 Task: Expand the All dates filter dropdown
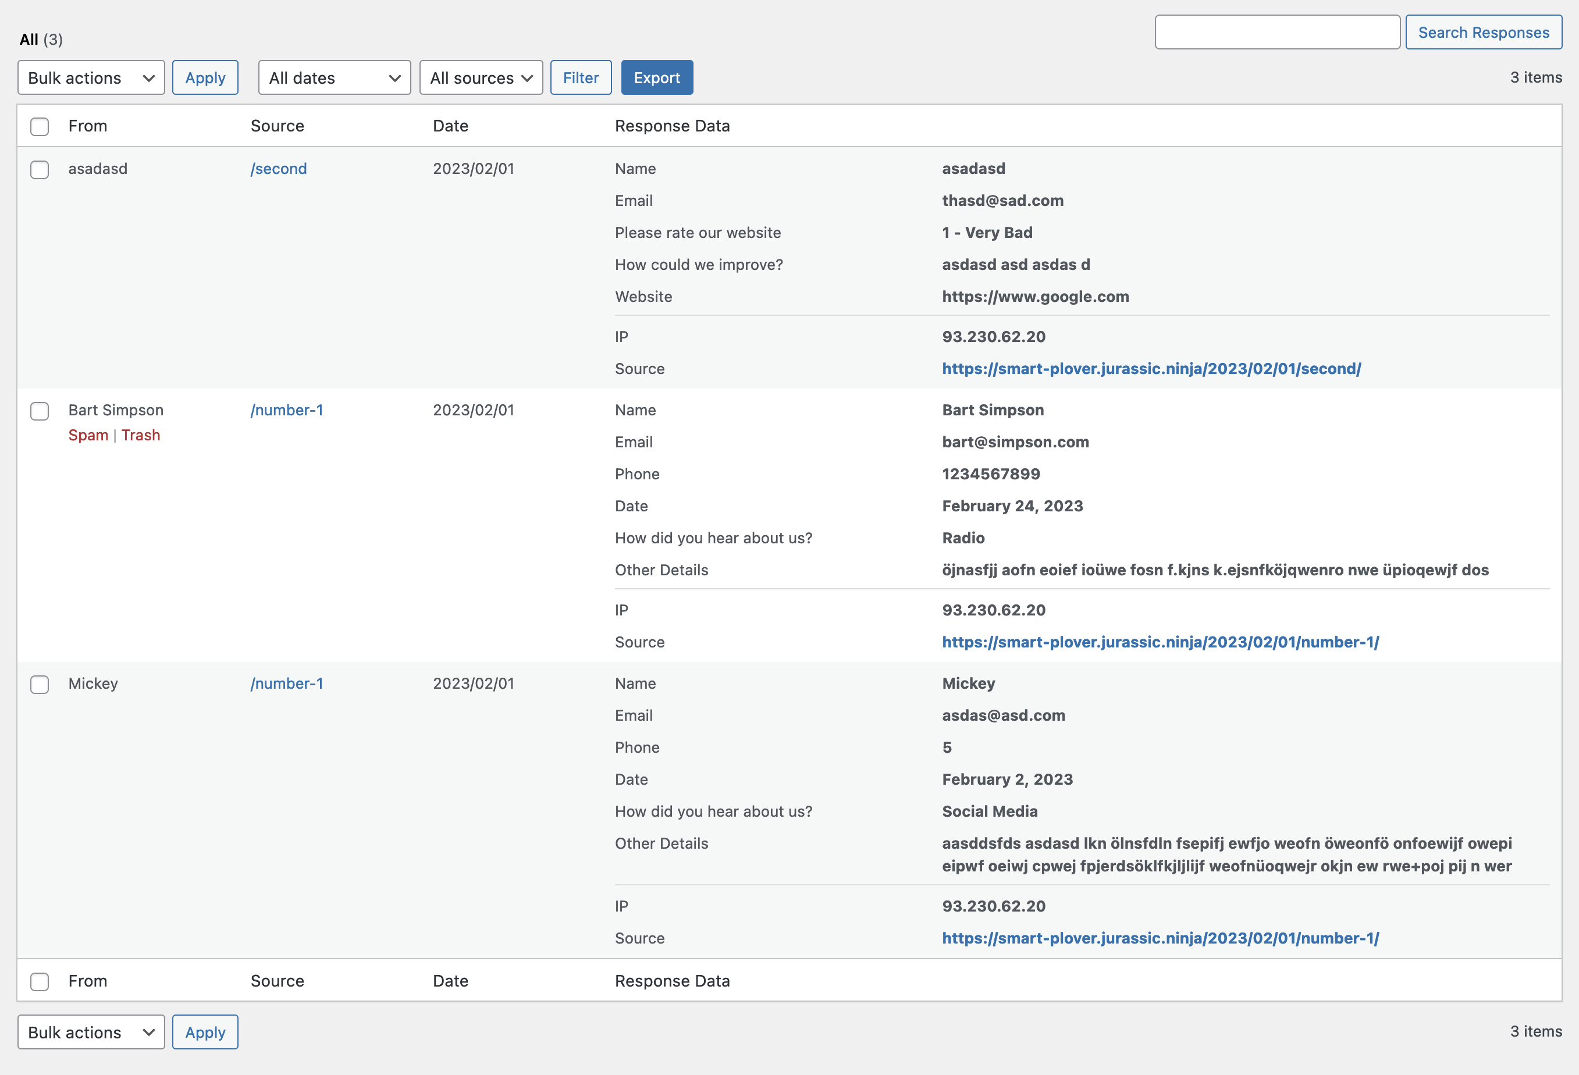tap(335, 77)
